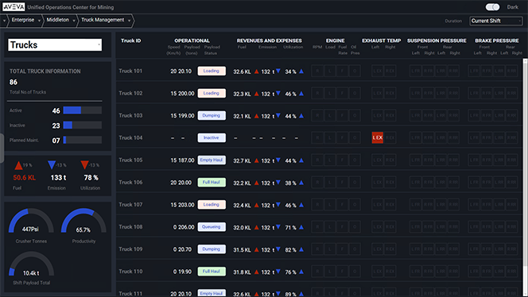Select the Middleton breadcrumb item
Screen dimensions: 528x297
(x=57, y=20)
